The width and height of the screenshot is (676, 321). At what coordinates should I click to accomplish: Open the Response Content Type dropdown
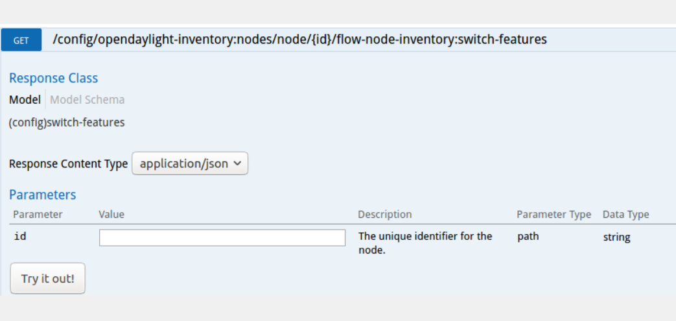click(190, 163)
